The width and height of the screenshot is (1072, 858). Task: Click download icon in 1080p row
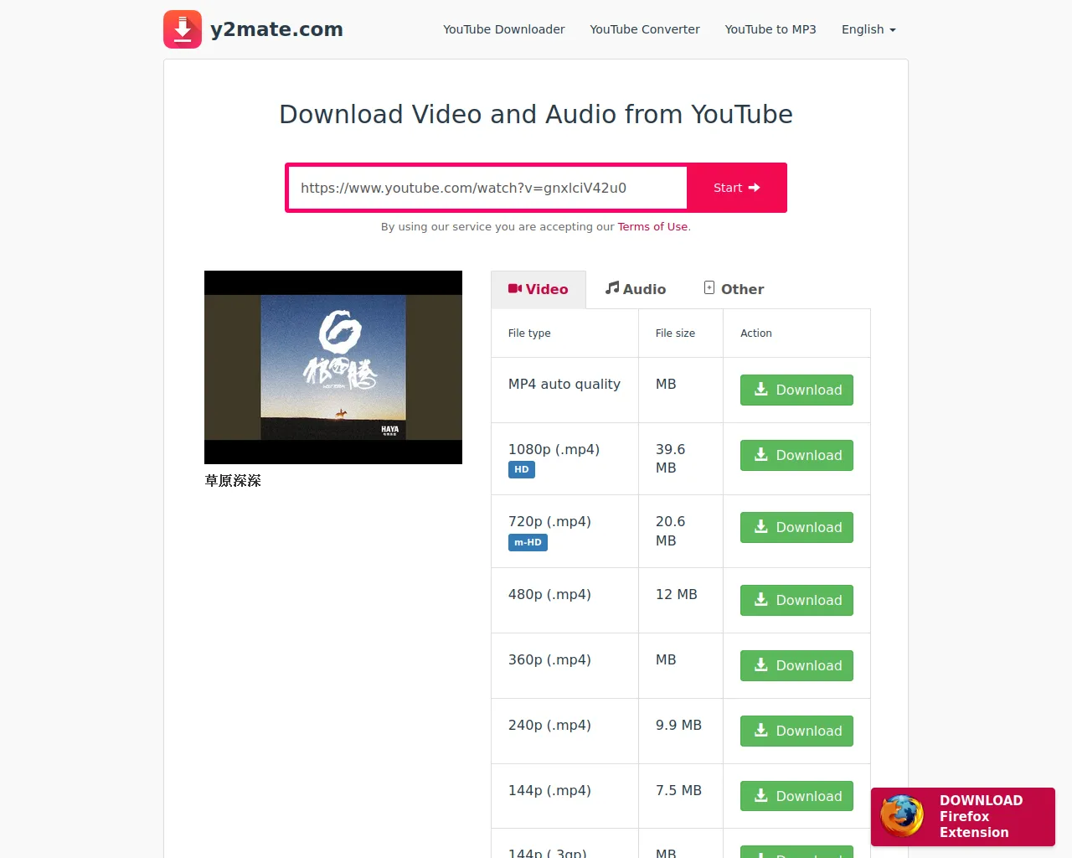coord(761,454)
